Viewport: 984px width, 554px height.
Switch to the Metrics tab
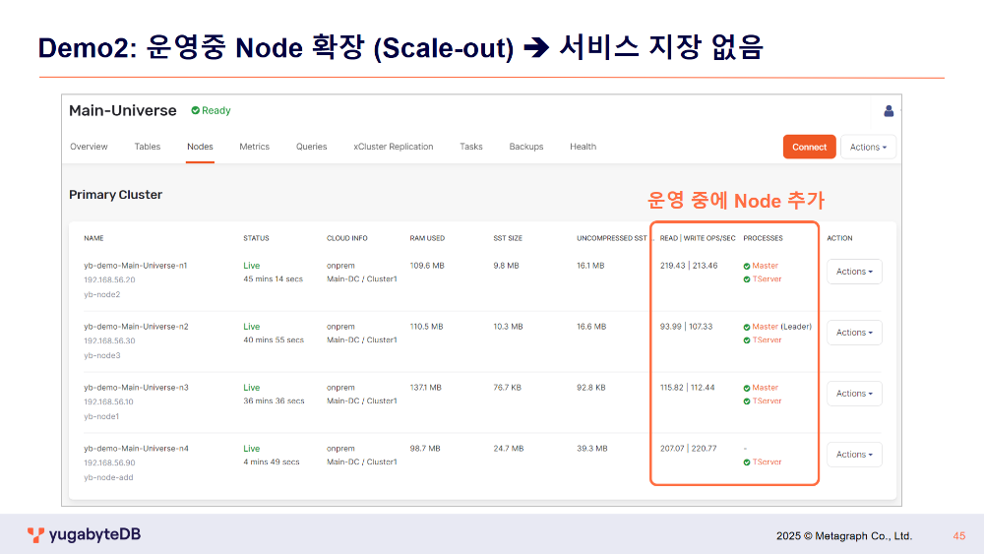coord(254,147)
